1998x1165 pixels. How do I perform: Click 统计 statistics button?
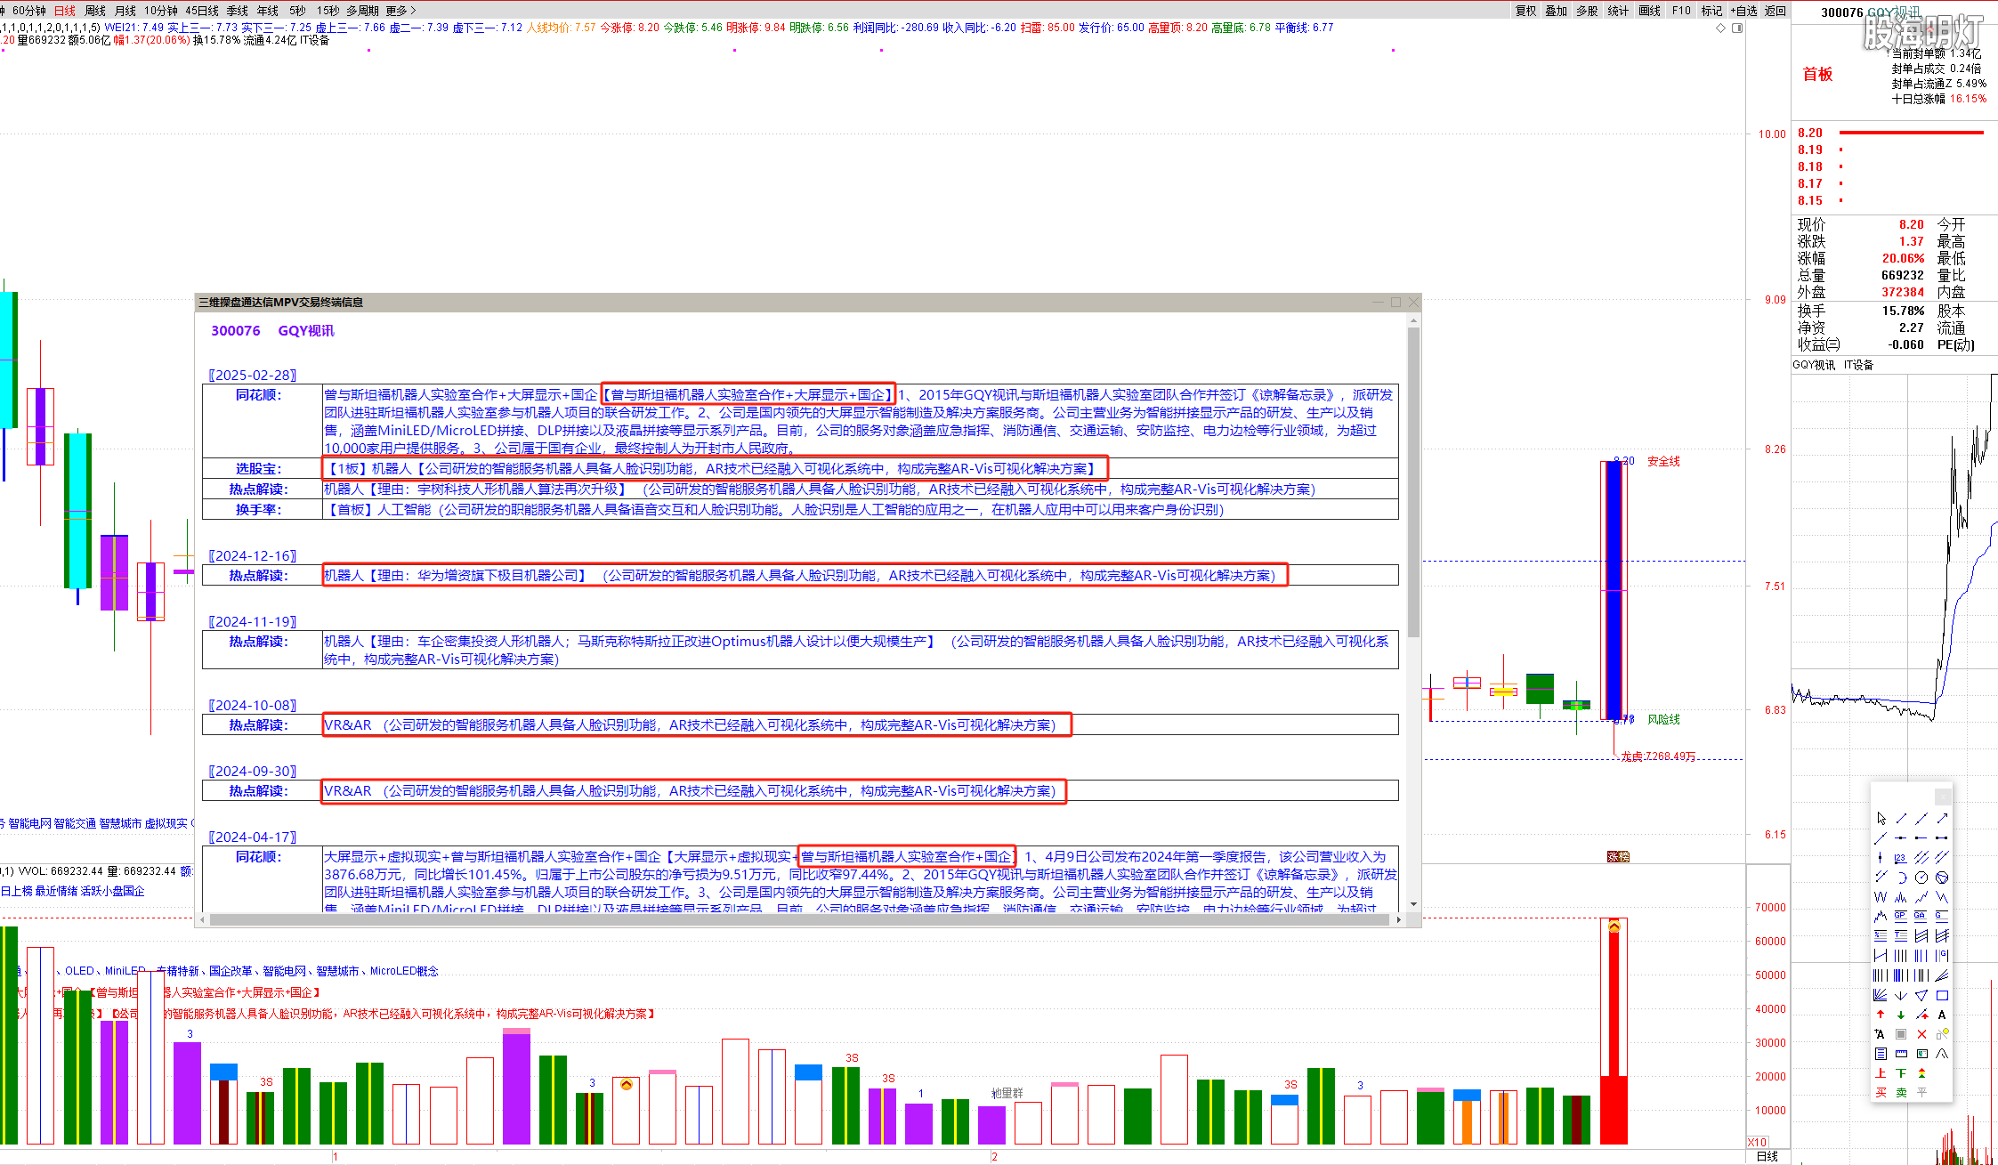click(1618, 11)
